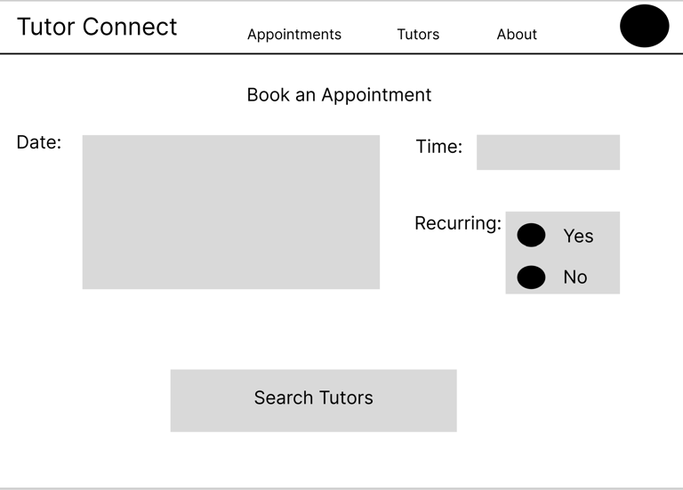This screenshot has height=490, width=683.
Task: Click the "Yes" option label text
Action: [x=578, y=236]
